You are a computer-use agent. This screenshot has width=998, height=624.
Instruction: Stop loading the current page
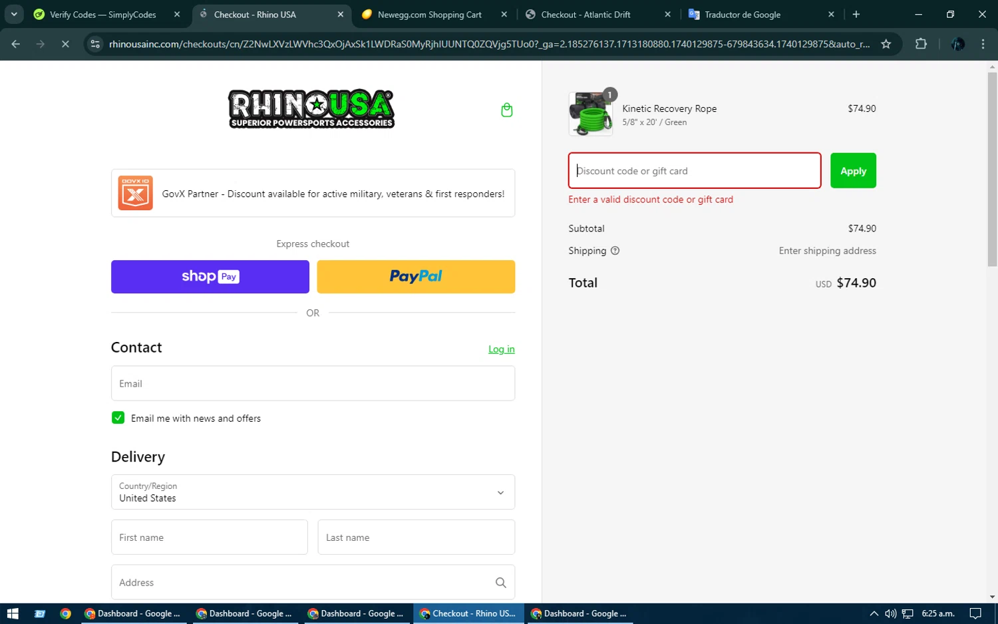(65, 44)
